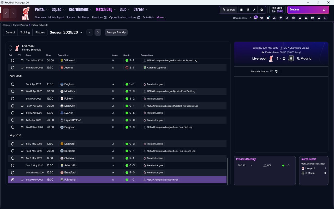Click the UEFA Champions League Final competition label
Image resolution: width=334 pixels, height=209 pixels.
(x=160, y=180)
